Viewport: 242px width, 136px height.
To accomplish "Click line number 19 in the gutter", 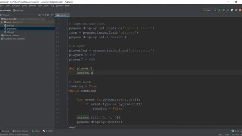I will tap(57, 68).
